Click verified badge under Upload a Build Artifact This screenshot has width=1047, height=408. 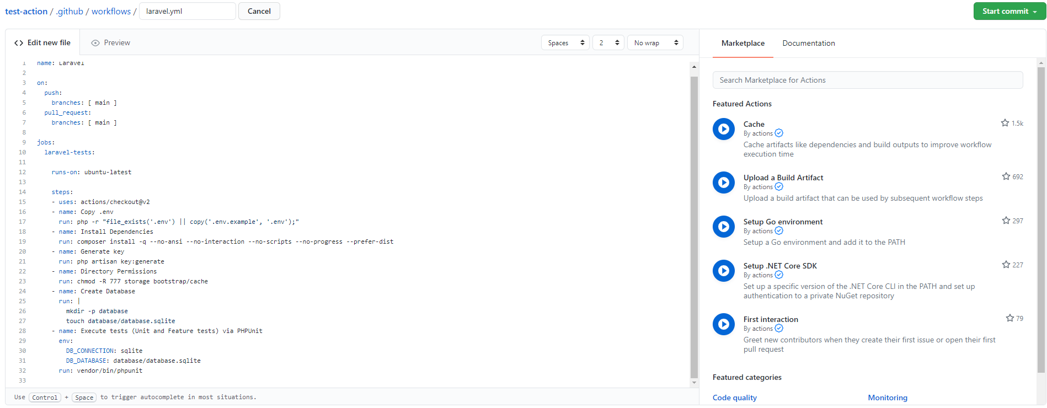pyautogui.click(x=779, y=186)
